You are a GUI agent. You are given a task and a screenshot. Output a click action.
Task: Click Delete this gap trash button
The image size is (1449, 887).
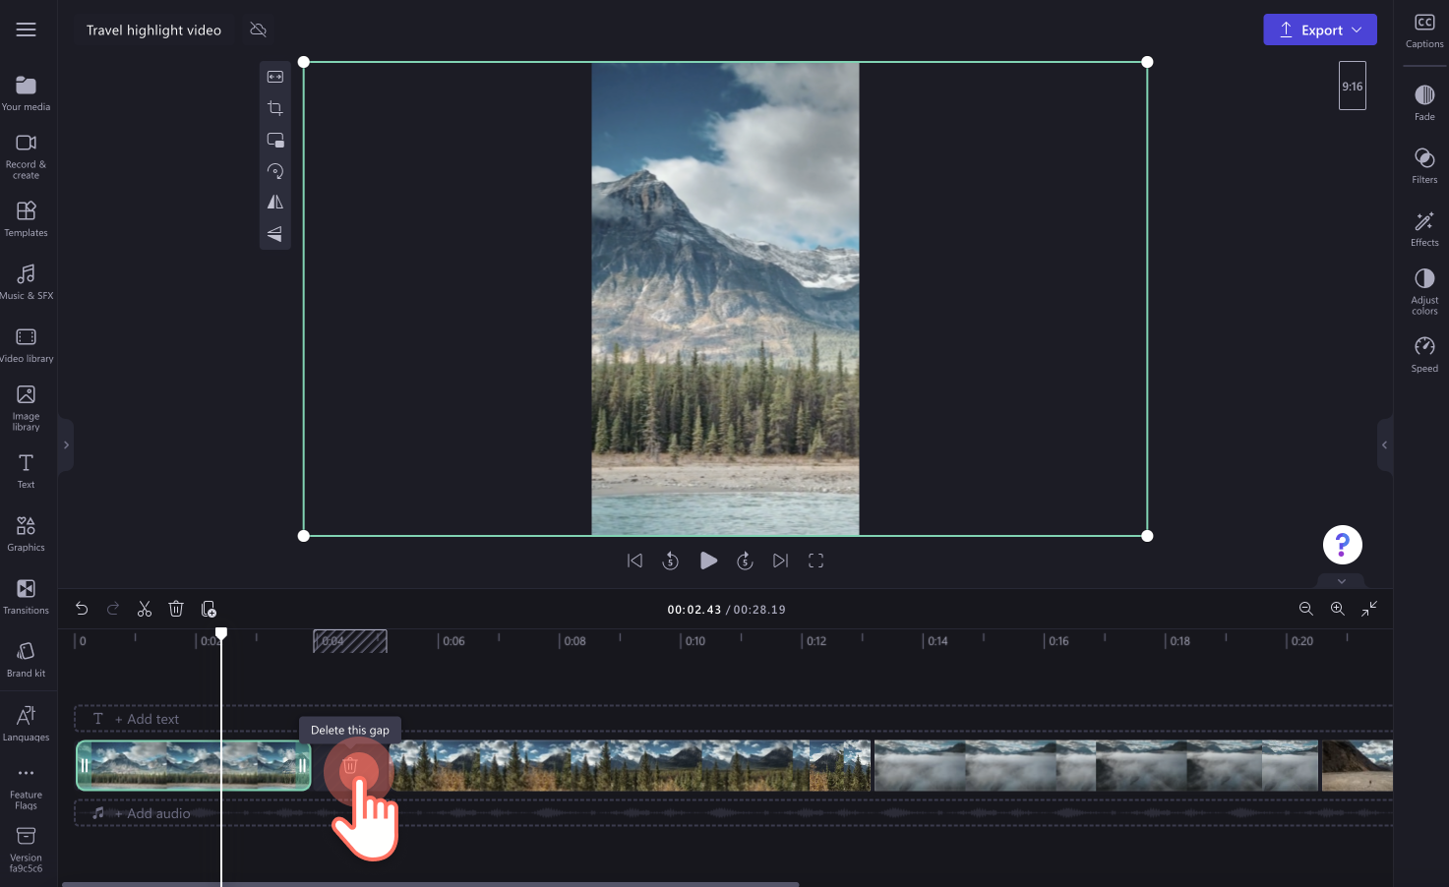pos(350,766)
